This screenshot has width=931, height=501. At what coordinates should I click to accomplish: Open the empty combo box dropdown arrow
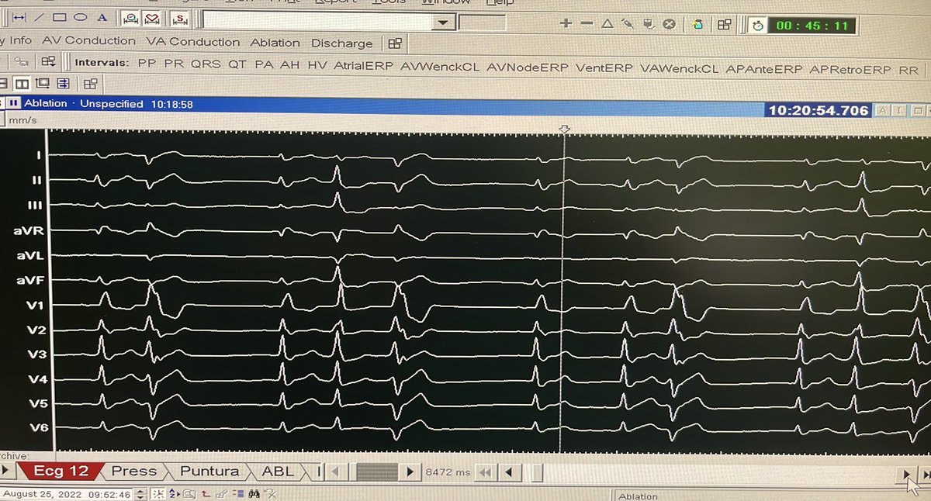click(x=444, y=22)
